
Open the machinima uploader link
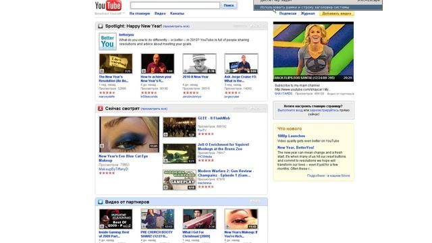205,183
